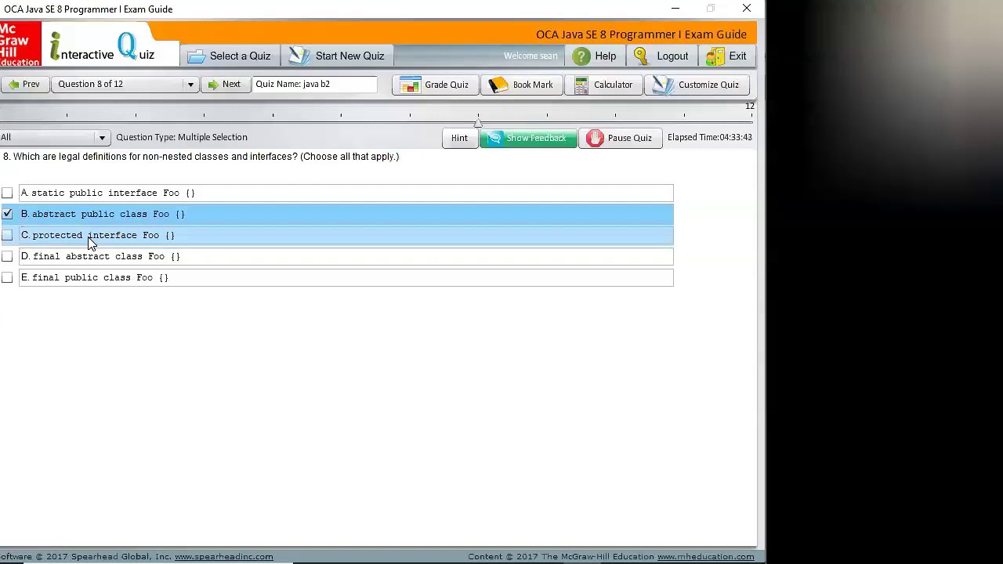Open the www.spearheadinc.com link

pyautogui.click(x=223, y=557)
